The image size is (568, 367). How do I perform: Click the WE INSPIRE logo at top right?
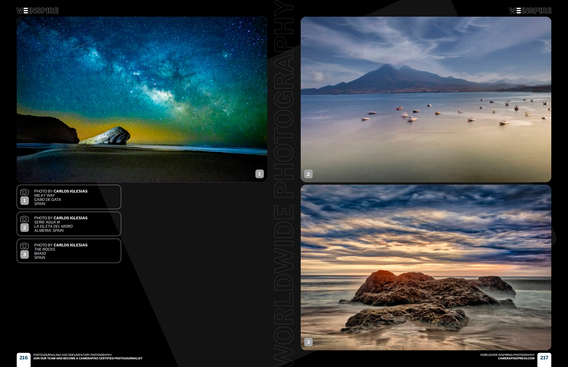(x=530, y=11)
